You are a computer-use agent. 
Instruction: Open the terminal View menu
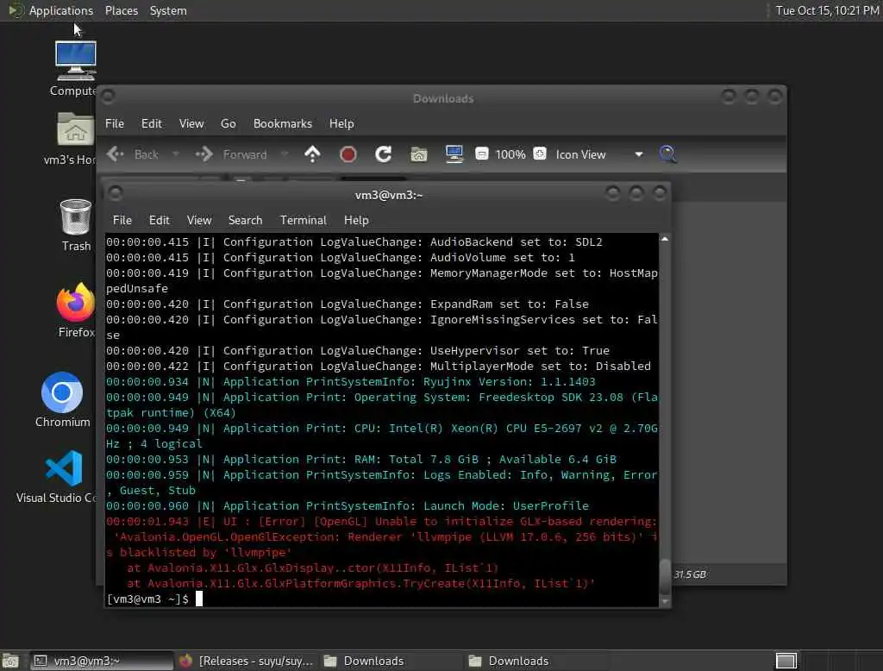coord(199,220)
